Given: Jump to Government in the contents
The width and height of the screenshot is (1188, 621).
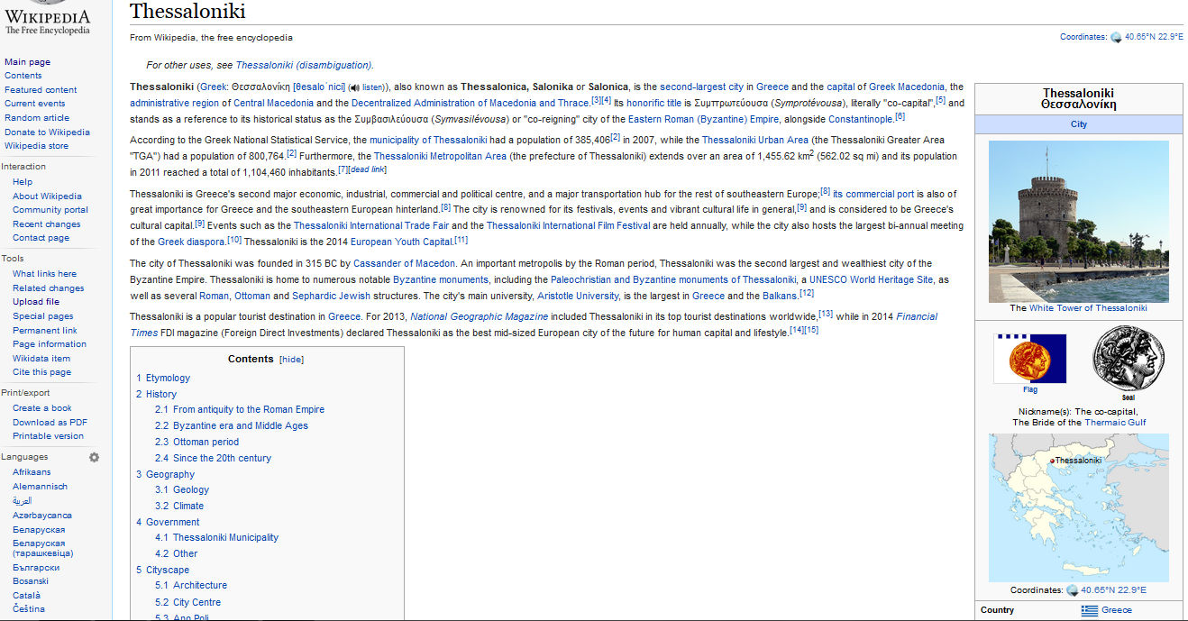Looking at the screenshot, I should point(173,523).
